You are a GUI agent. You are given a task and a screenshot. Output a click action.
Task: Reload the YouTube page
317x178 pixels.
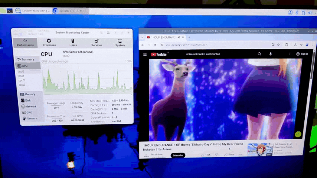(155, 45)
